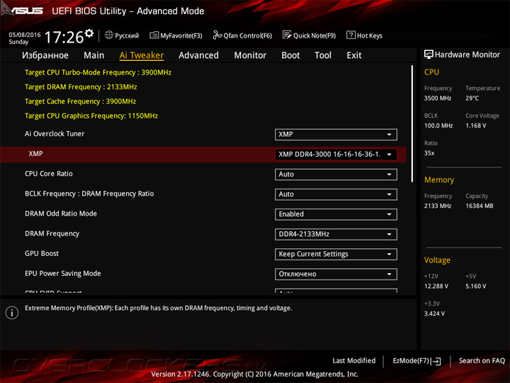Open the DRAM Odd Ratio Mode dropdown
This screenshot has width=510, height=383.
pos(336,214)
